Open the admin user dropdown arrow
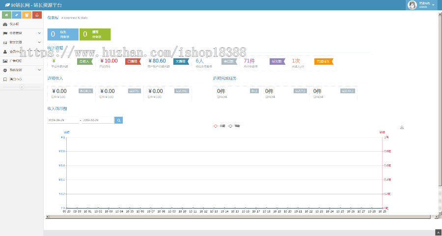The height and width of the screenshot is (236, 442). 433,5
